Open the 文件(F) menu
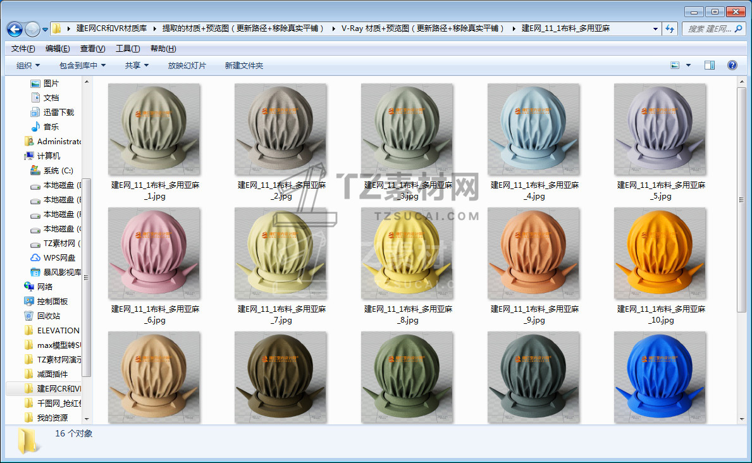The image size is (752, 463). click(x=23, y=49)
